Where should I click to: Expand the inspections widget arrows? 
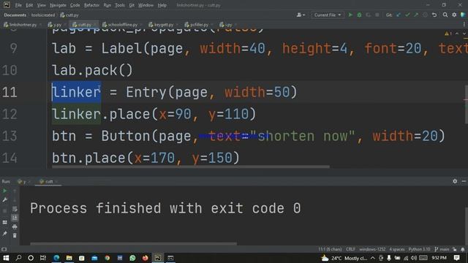(460, 34)
